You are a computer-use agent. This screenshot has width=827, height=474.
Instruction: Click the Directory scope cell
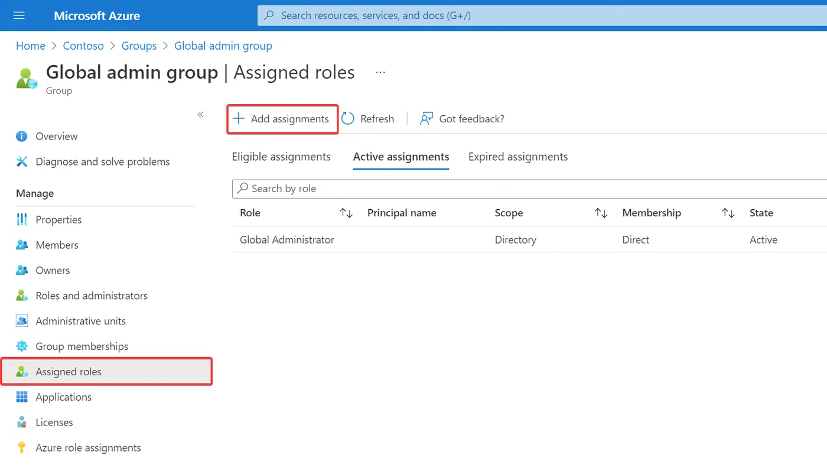[x=516, y=240]
